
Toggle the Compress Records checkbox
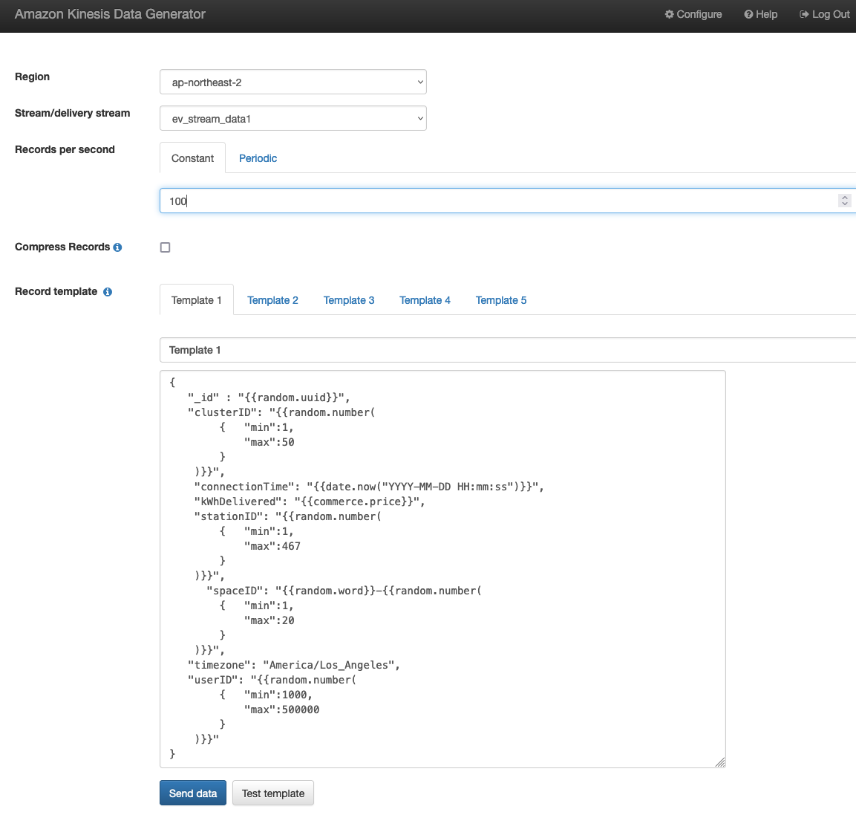(165, 247)
